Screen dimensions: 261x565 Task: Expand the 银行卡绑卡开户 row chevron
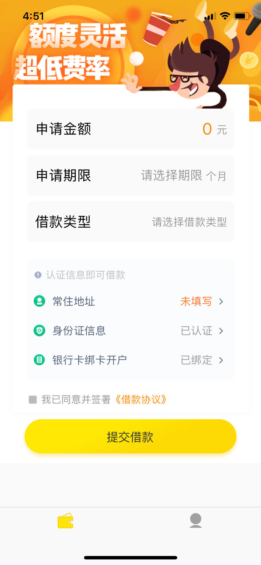pos(221,360)
